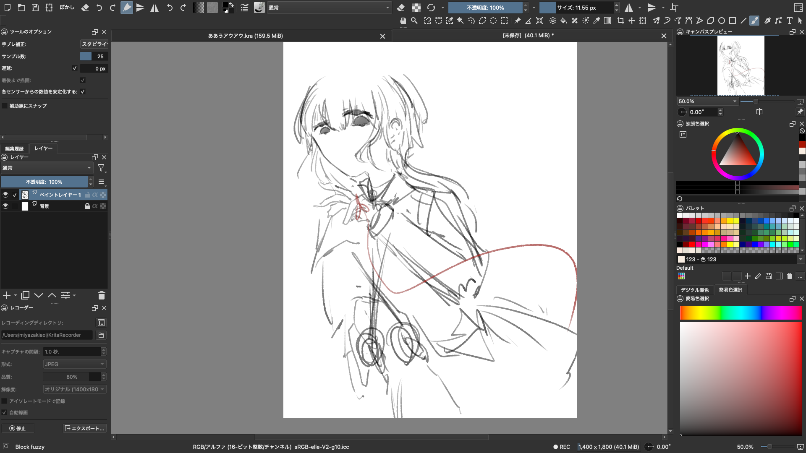The height and width of the screenshot is (453, 806).
Task: Delete layer with trash icon
Action: click(101, 296)
